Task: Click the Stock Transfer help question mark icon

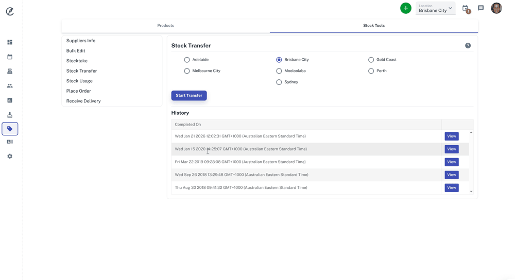Action: pyautogui.click(x=468, y=46)
